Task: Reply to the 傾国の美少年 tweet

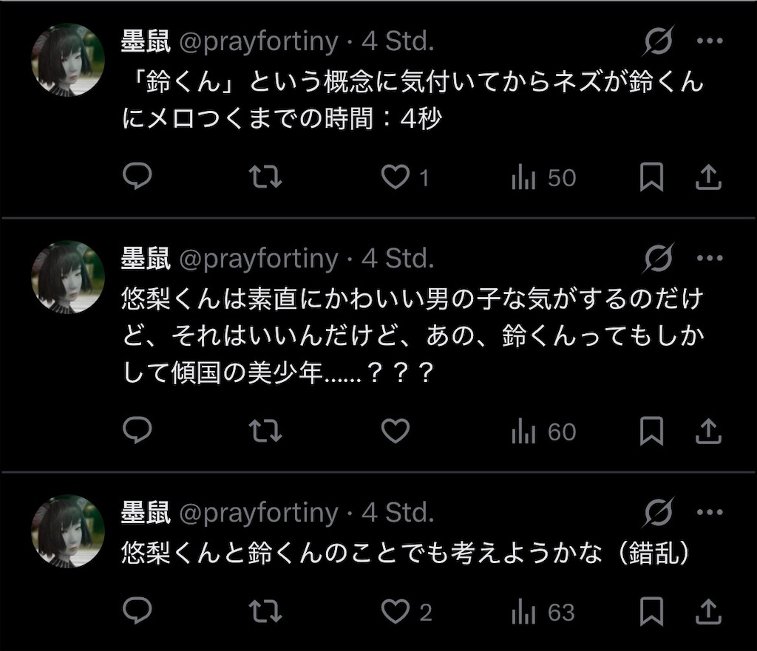Action: (138, 430)
